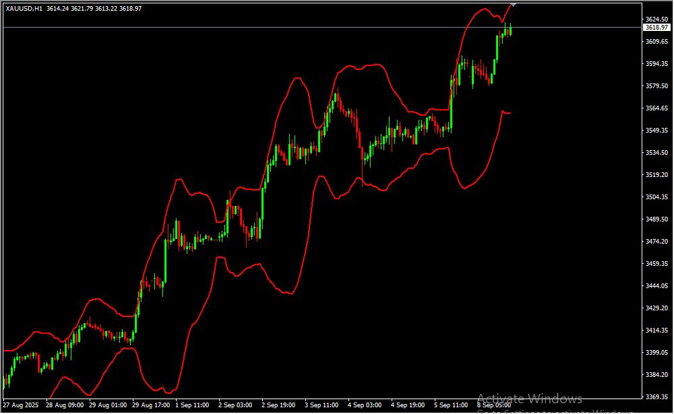Select the 5 Sep 11:00 time label
This screenshot has height=414, width=674.
[x=451, y=405]
